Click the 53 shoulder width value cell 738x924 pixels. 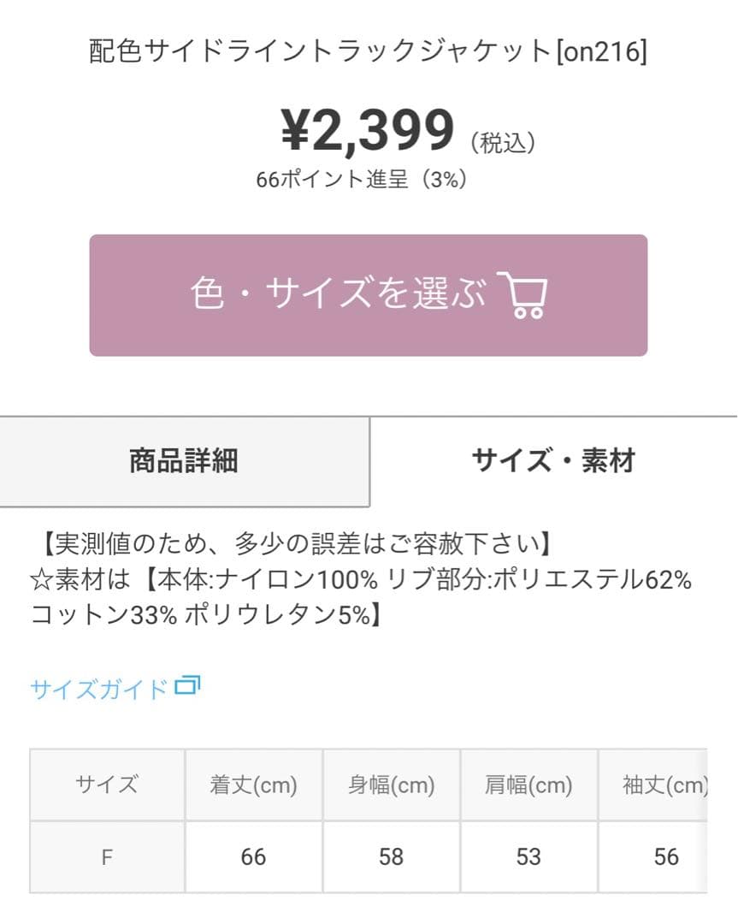pyautogui.click(x=528, y=857)
